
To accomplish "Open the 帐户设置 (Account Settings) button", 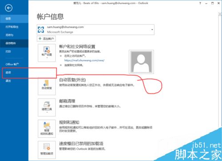I will pos(47,53).
